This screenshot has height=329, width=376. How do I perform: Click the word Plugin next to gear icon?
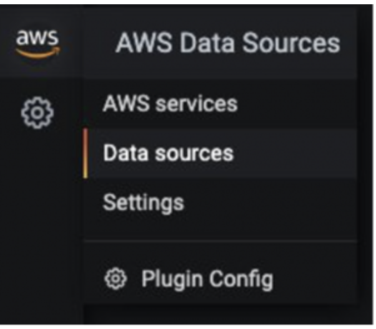click(172, 279)
